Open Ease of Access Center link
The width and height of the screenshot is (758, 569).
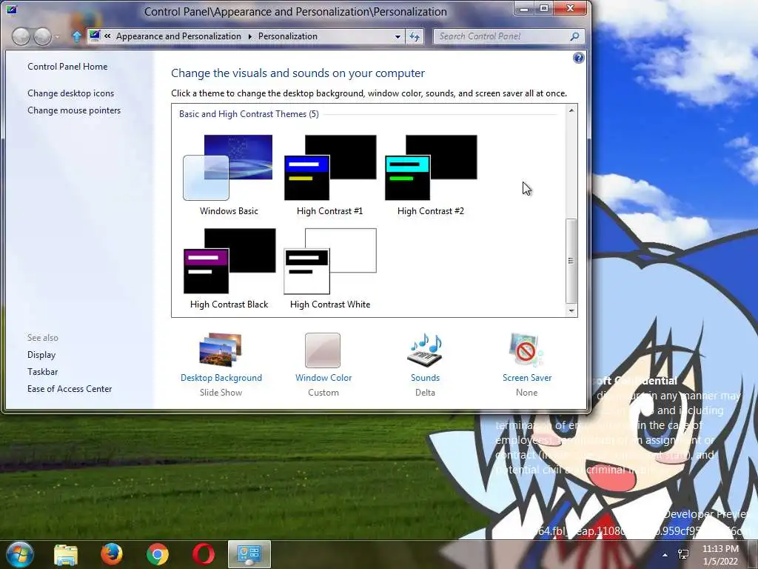pyautogui.click(x=70, y=388)
